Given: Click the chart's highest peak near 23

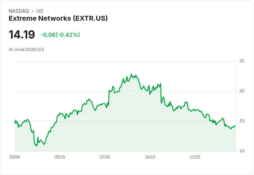Looking at the screenshot, I should (131, 74).
